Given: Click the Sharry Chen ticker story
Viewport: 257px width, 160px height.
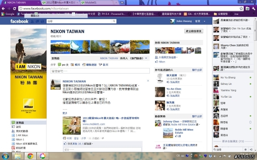Looking at the screenshot, I should pyautogui.click(x=233, y=46).
